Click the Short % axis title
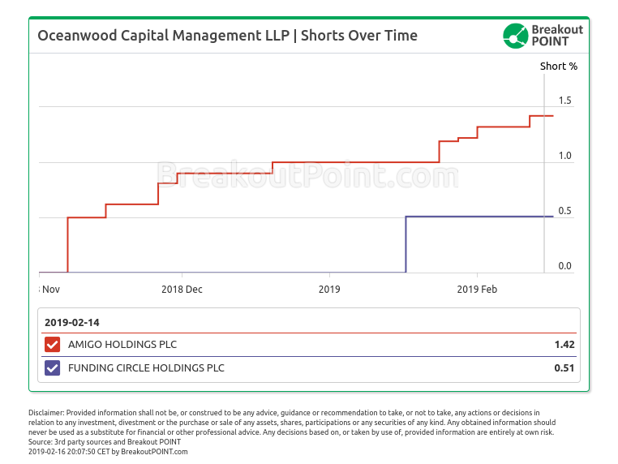Viewport: 618px width, 464px height. (x=559, y=66)
